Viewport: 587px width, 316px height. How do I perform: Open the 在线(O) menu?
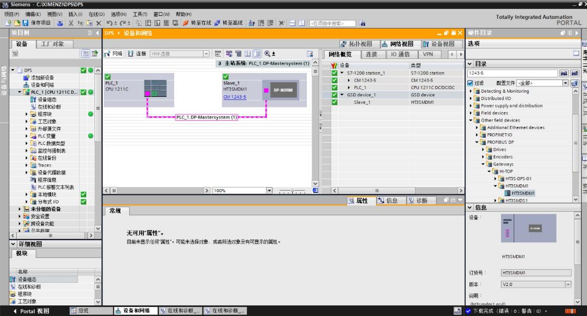point(96,14)
